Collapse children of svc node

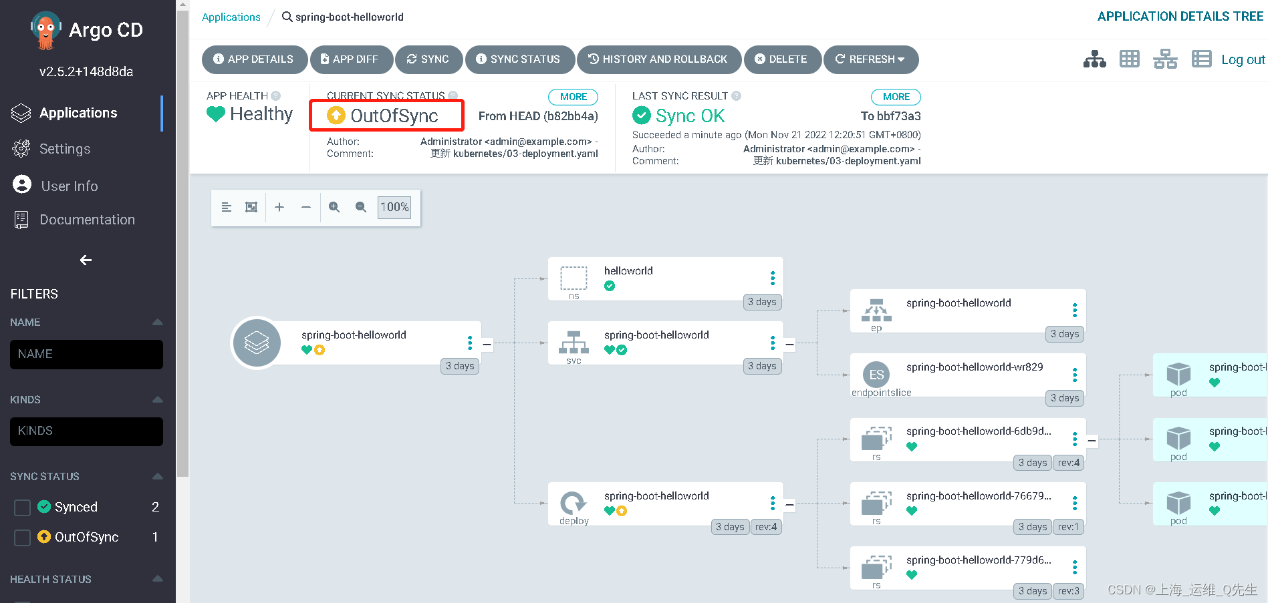coord(789,345)
